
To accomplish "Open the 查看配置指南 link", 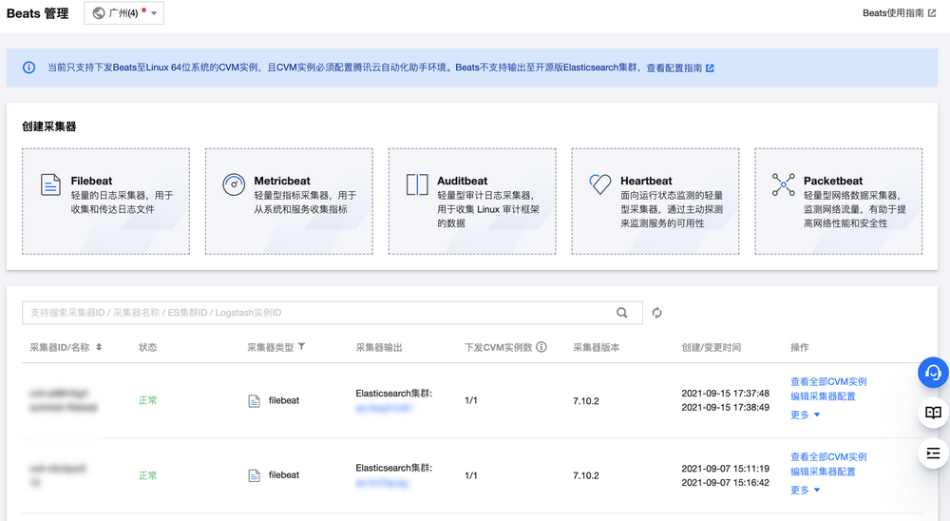I will (674, 68).
